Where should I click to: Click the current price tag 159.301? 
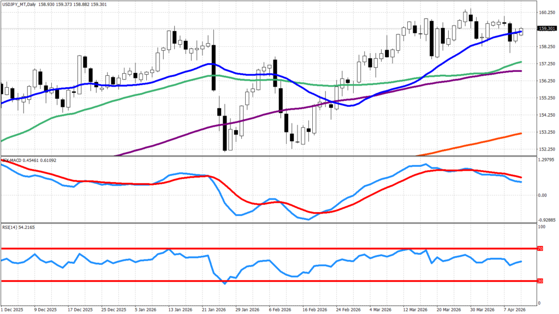click(546, 29)
